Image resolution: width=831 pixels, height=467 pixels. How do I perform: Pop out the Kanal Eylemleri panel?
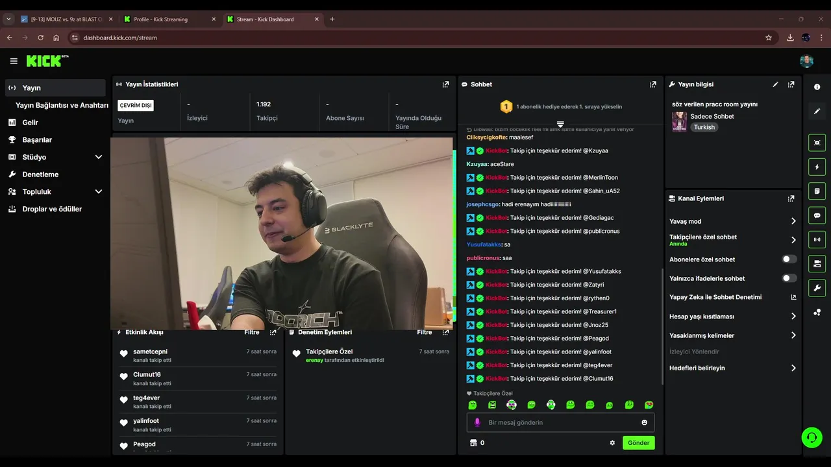pyautogui.click(x=791, y=198)
